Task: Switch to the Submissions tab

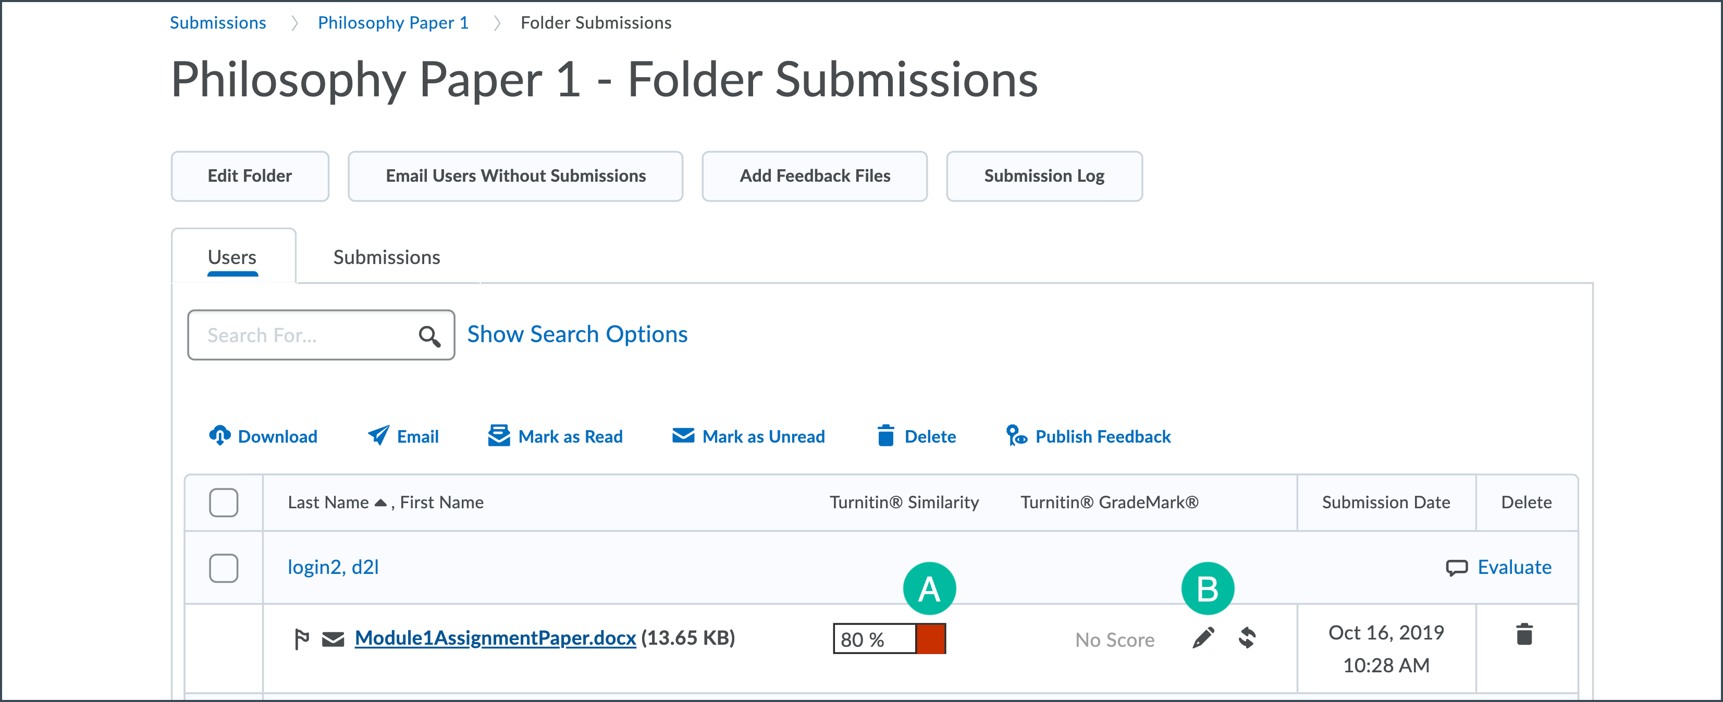Action: tap(387, 257)
